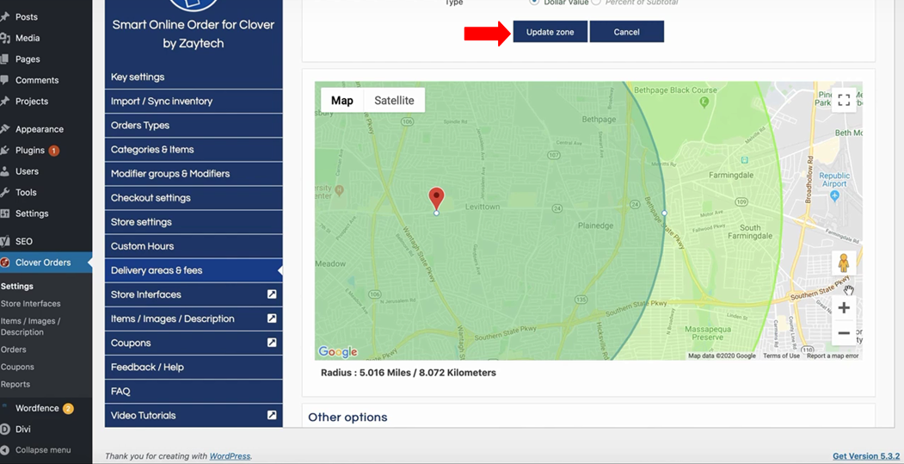Open the FAQ section

pos(194,392)
